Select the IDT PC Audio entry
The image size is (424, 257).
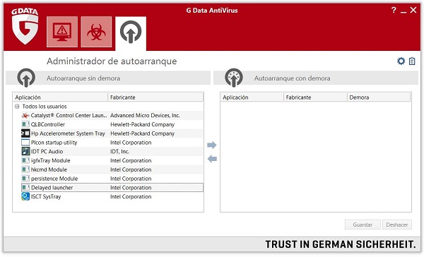pos(112,151)
